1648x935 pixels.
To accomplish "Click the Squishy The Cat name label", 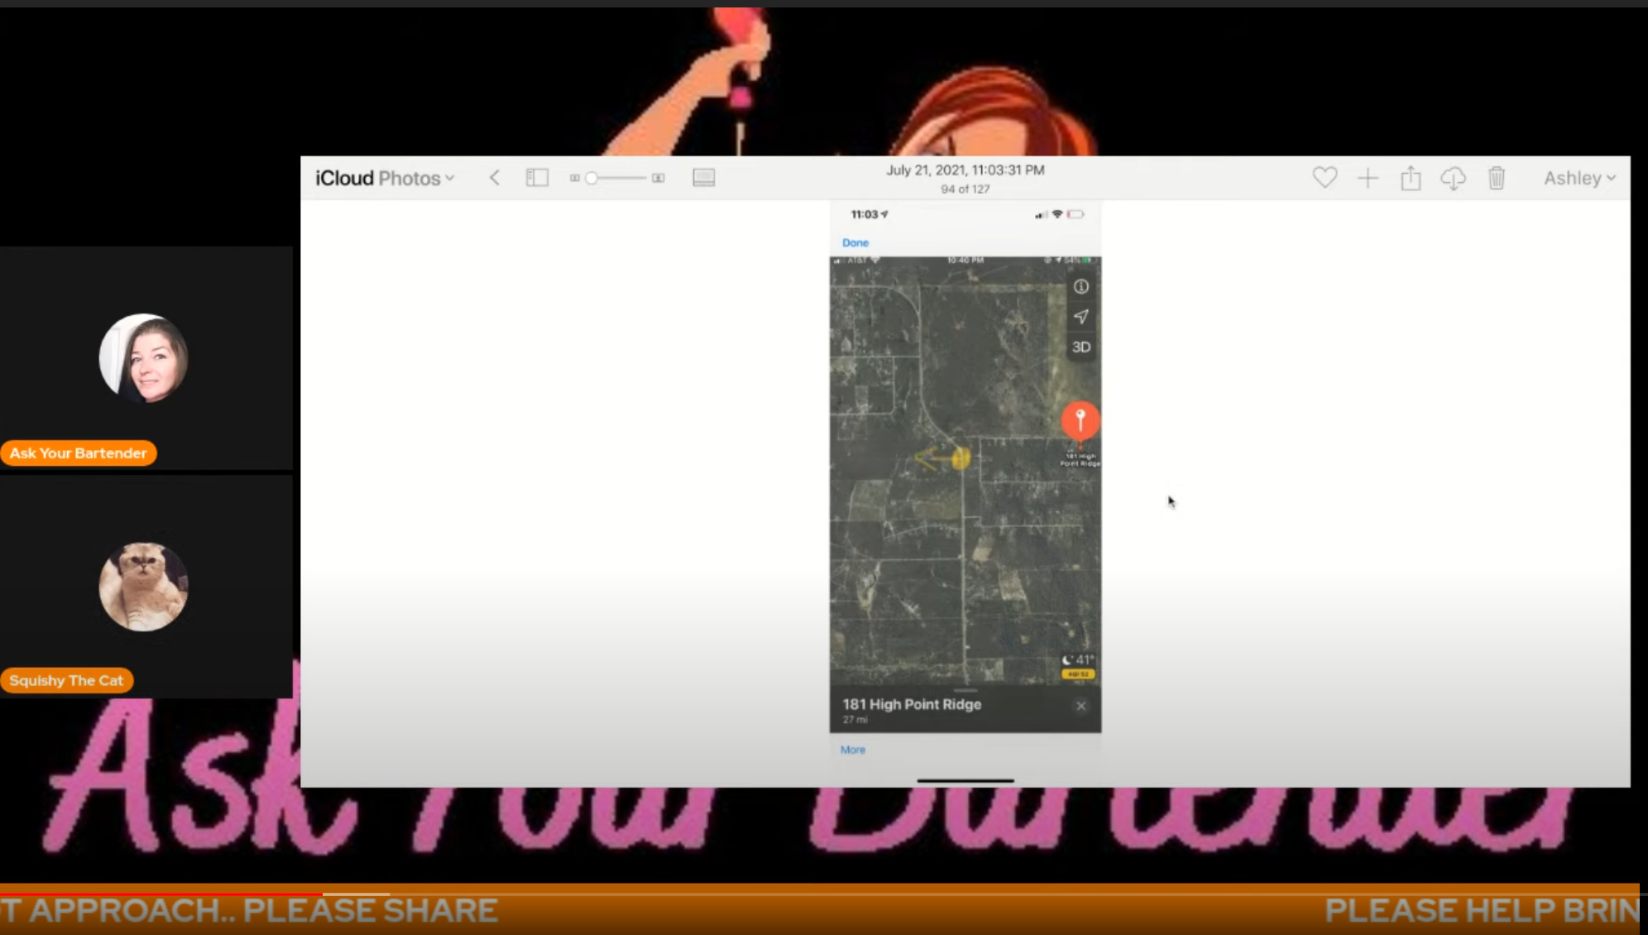I will (x=67, y=680).
